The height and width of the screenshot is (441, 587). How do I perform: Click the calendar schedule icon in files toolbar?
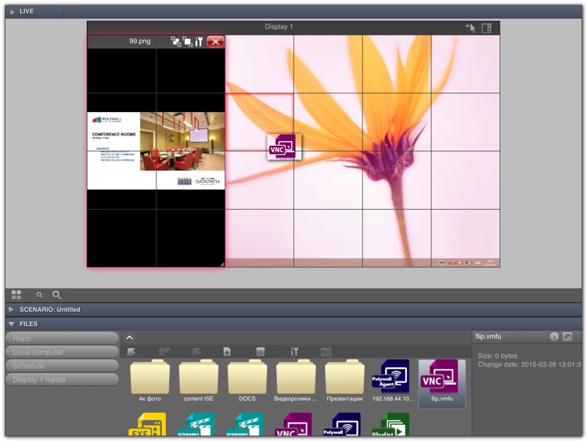pyautogui.click(x=326, y=352)
